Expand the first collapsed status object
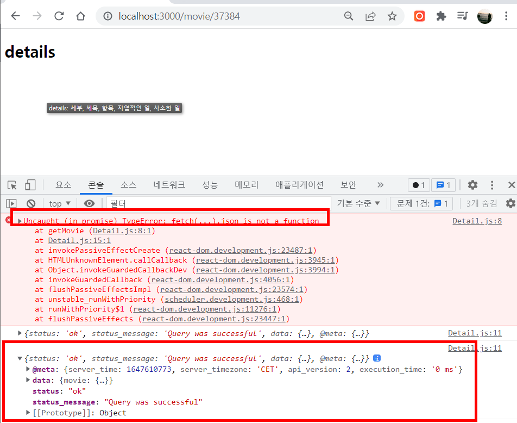517x423 pixels. coord(20,333)
